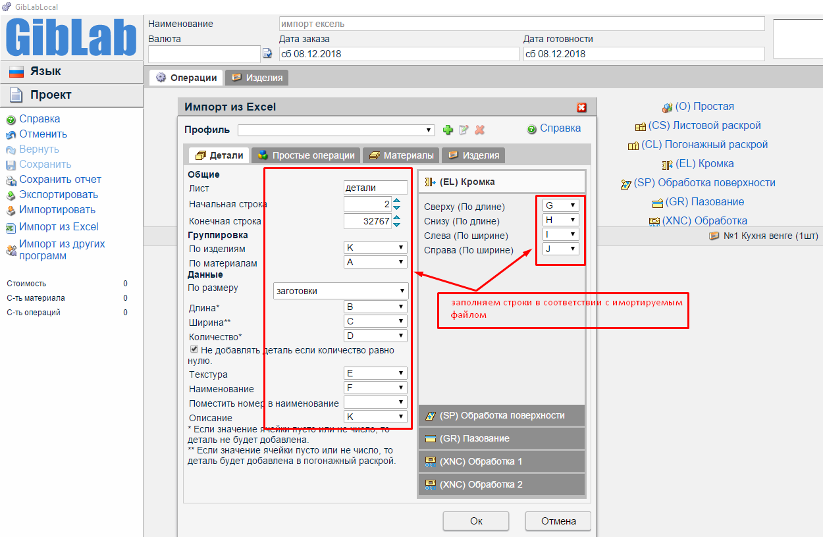Open the Справа (По ширине) dropdown
The image size is (823, 537).
[x=560, y=249]
